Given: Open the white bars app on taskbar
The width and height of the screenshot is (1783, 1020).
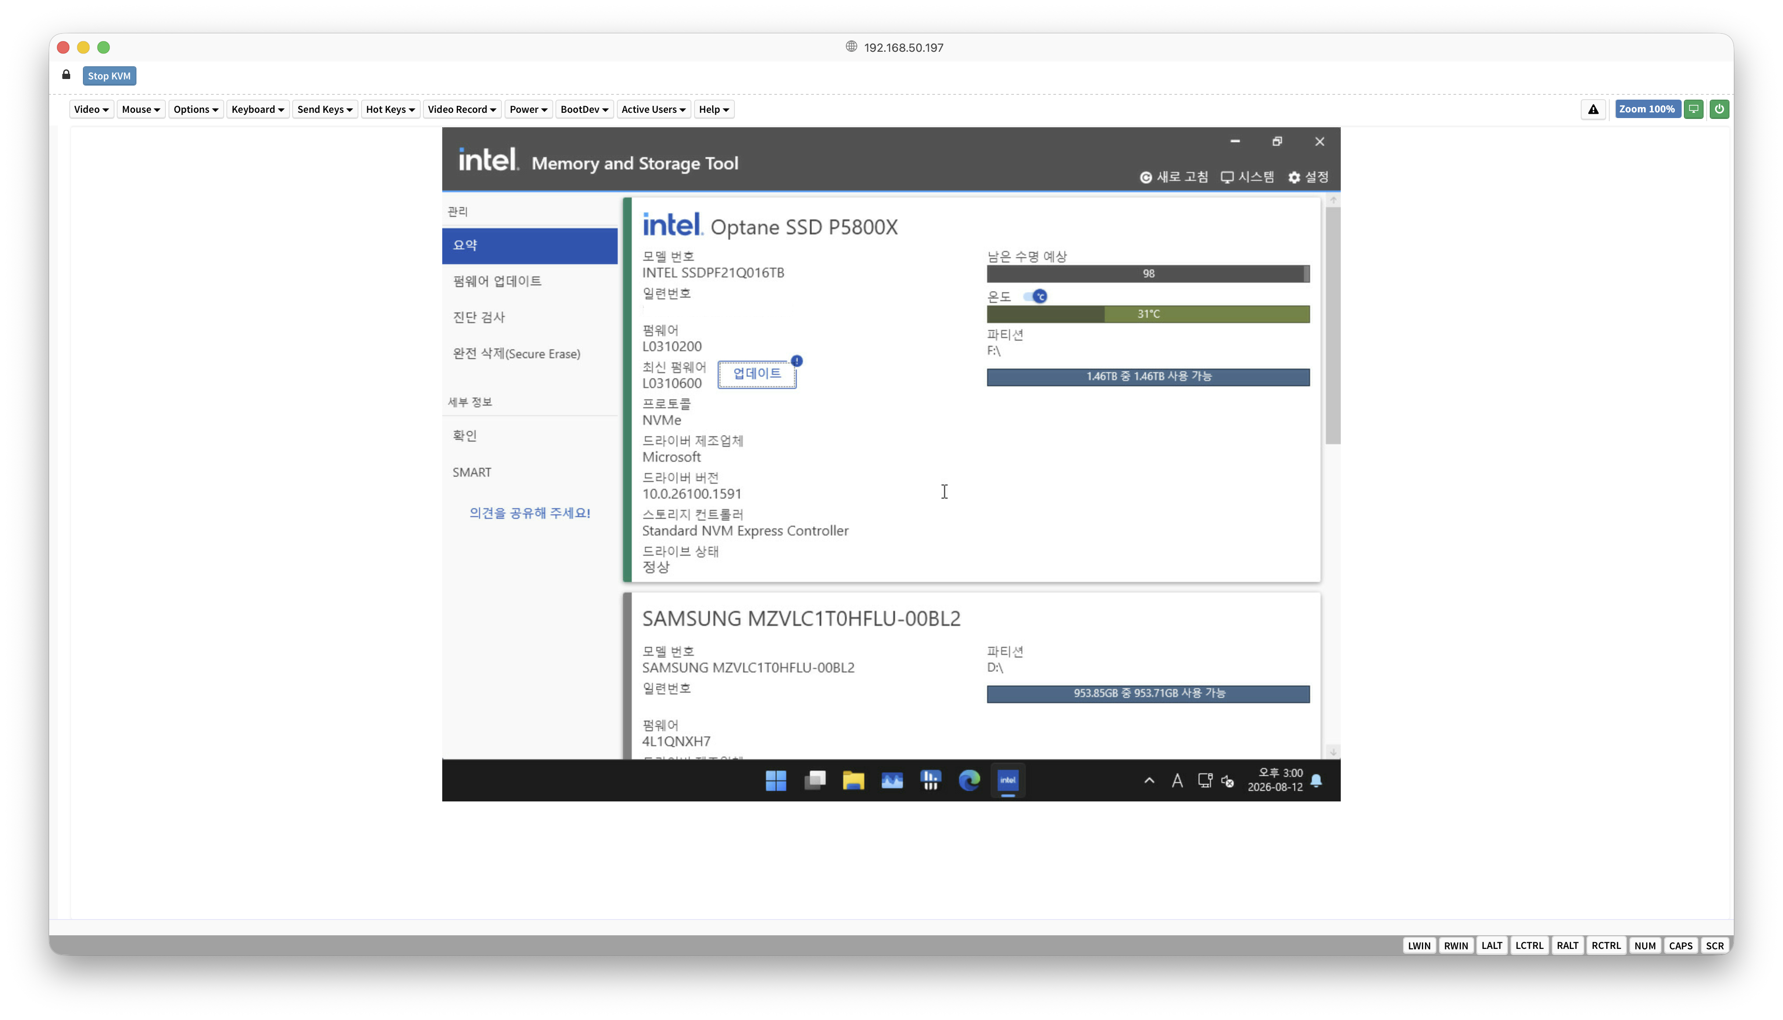Looking at the screenshot, I should click(930, 780).
